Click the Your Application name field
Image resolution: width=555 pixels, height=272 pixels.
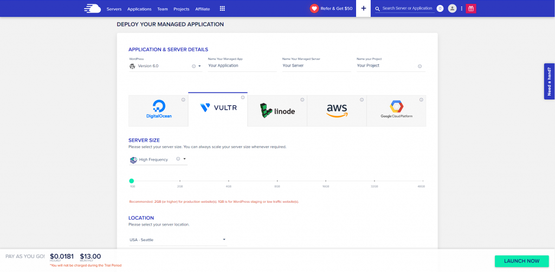(242, 66)
